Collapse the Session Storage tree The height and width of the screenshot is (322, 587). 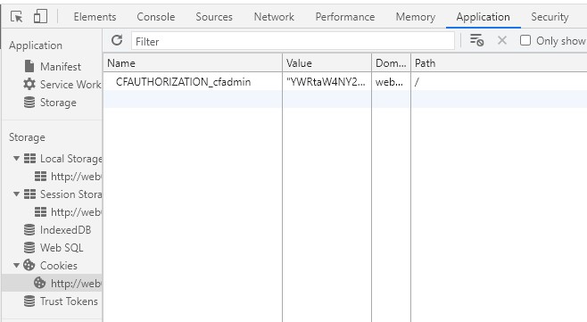[x=16, y=194]
